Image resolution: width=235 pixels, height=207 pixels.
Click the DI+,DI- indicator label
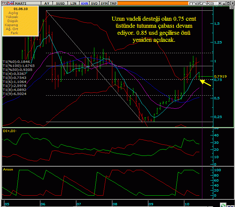coord(10,131)
